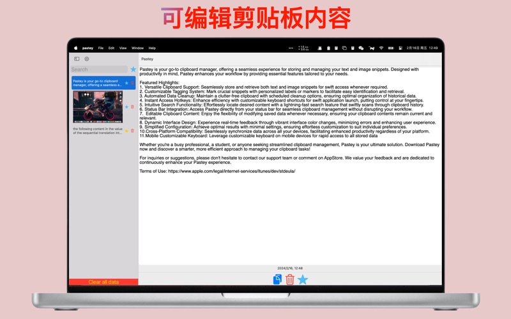The width and height of the screenshot is (511, 319).
Task: Select the motorcycle image thumbnail clip
Action: click(x=98, y=107)
